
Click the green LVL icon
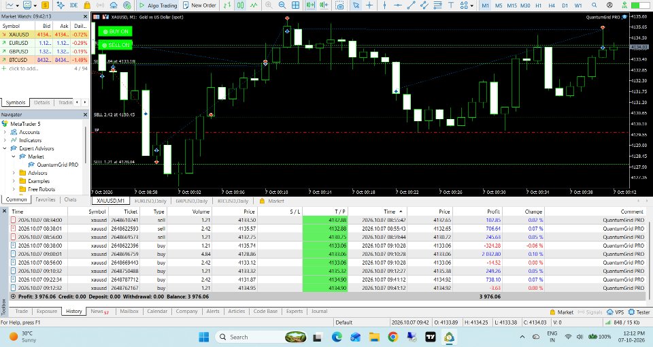(x=624, y=5)
